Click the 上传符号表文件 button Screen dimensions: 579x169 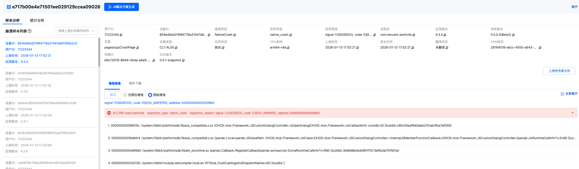(559, 71)
